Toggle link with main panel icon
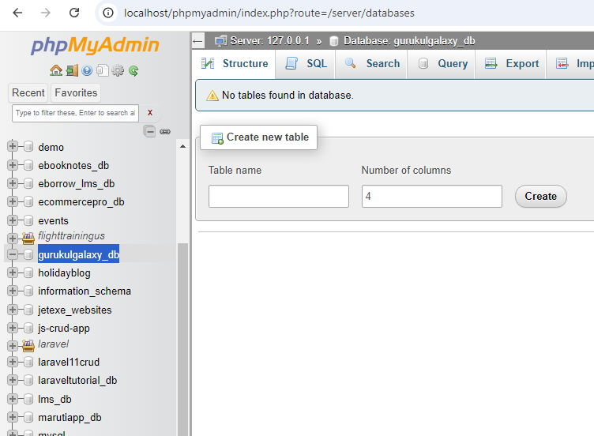 tap(165, 131)
